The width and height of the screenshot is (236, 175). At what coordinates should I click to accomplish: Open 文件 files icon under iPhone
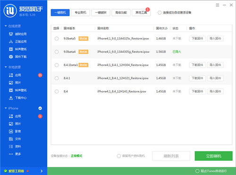(x=11, y=139)
